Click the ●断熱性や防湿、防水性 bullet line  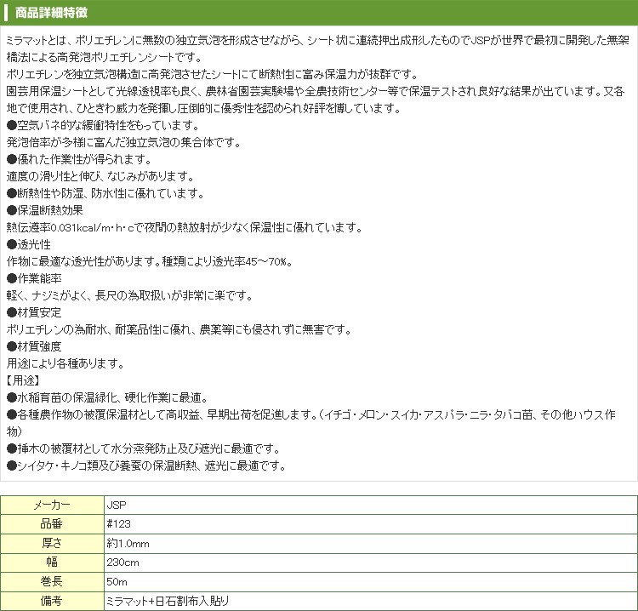tap(105, 193)
